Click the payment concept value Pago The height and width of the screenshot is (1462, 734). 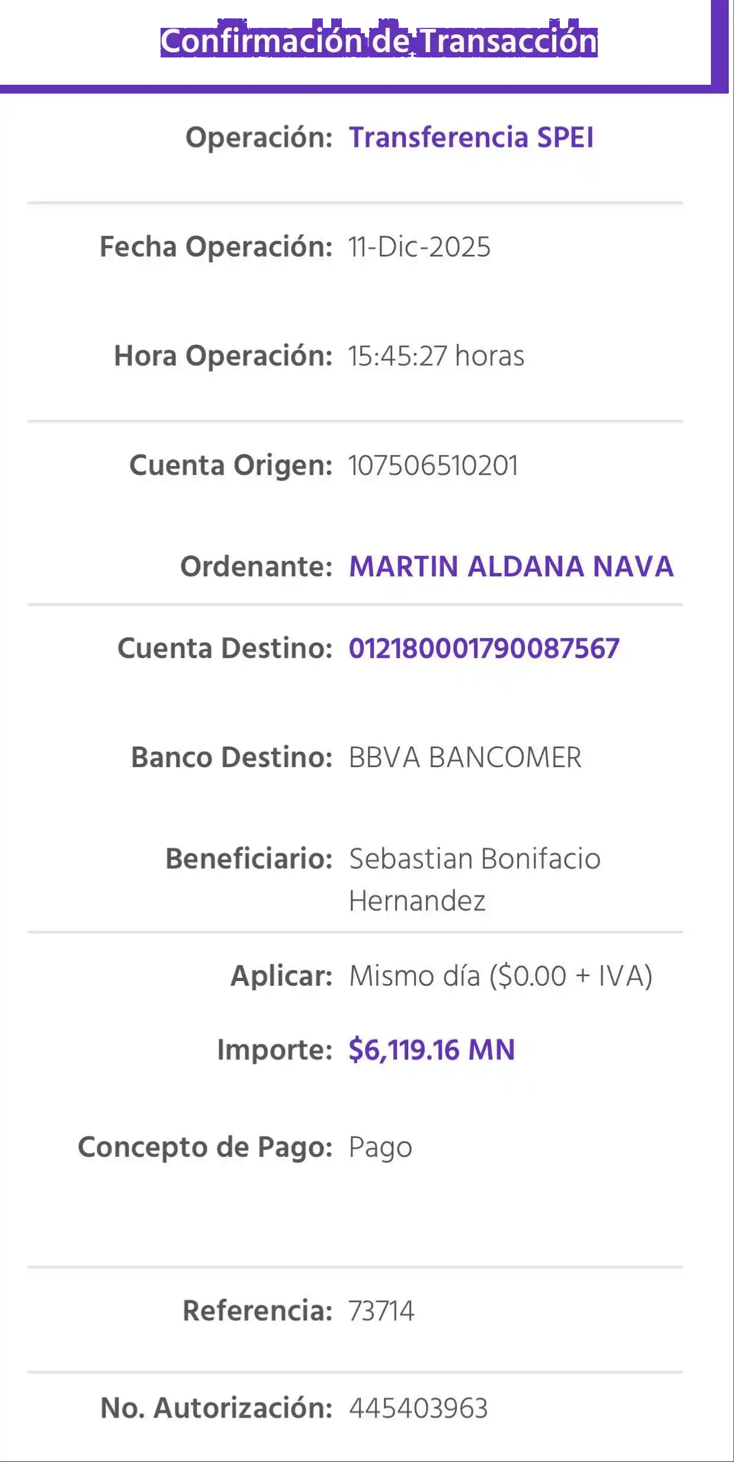[380, 1147]
